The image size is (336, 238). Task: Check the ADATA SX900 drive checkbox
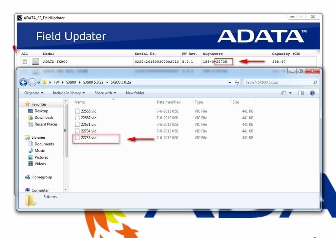[25, 62]
